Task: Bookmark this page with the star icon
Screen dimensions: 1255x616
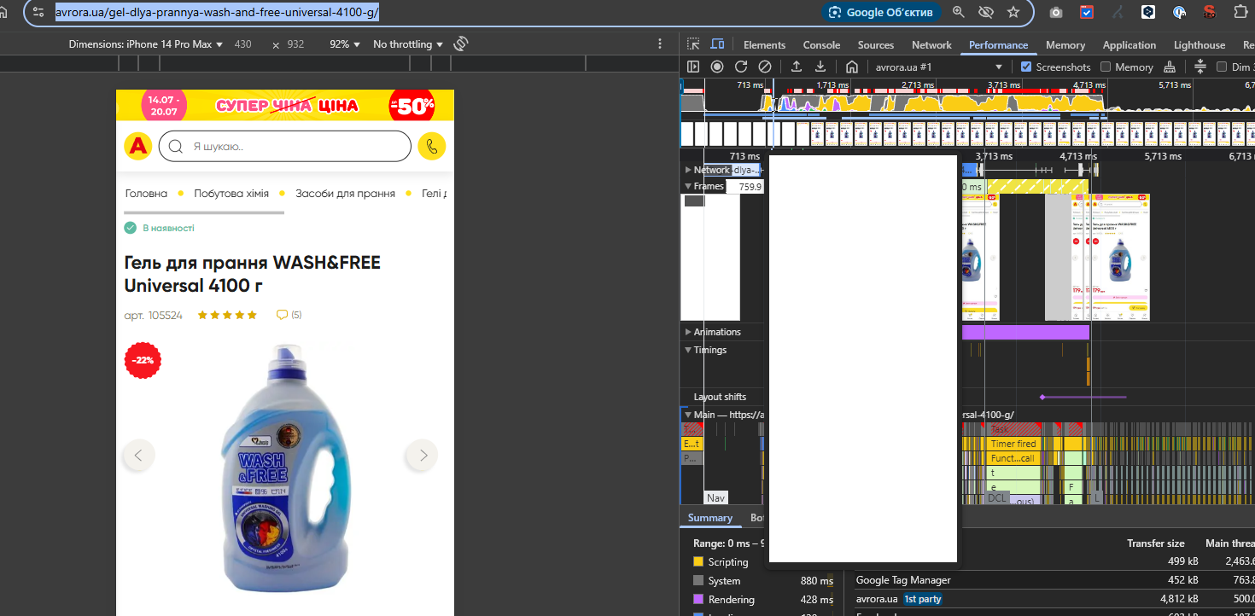Action: [x=1013, y=12]
